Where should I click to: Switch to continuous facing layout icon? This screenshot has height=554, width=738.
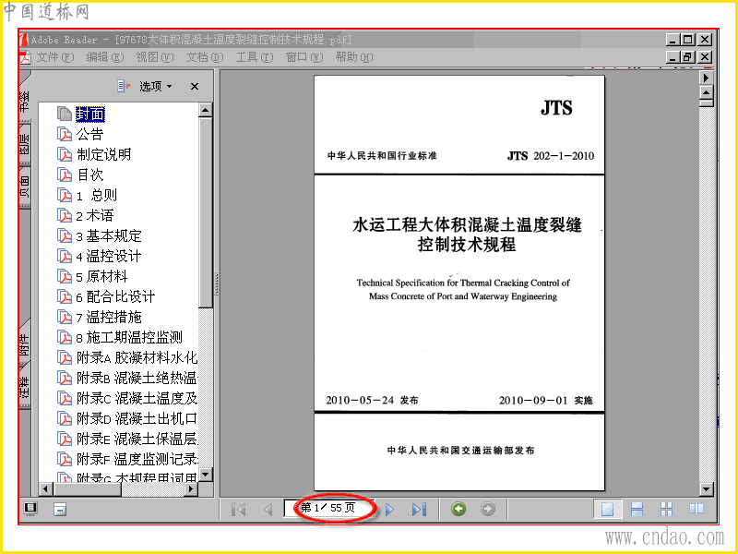[x=666, y=509]
